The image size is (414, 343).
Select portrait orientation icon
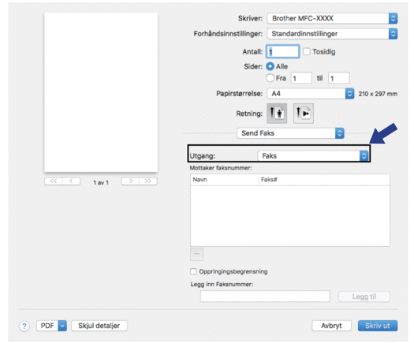[x=277, y=114]
